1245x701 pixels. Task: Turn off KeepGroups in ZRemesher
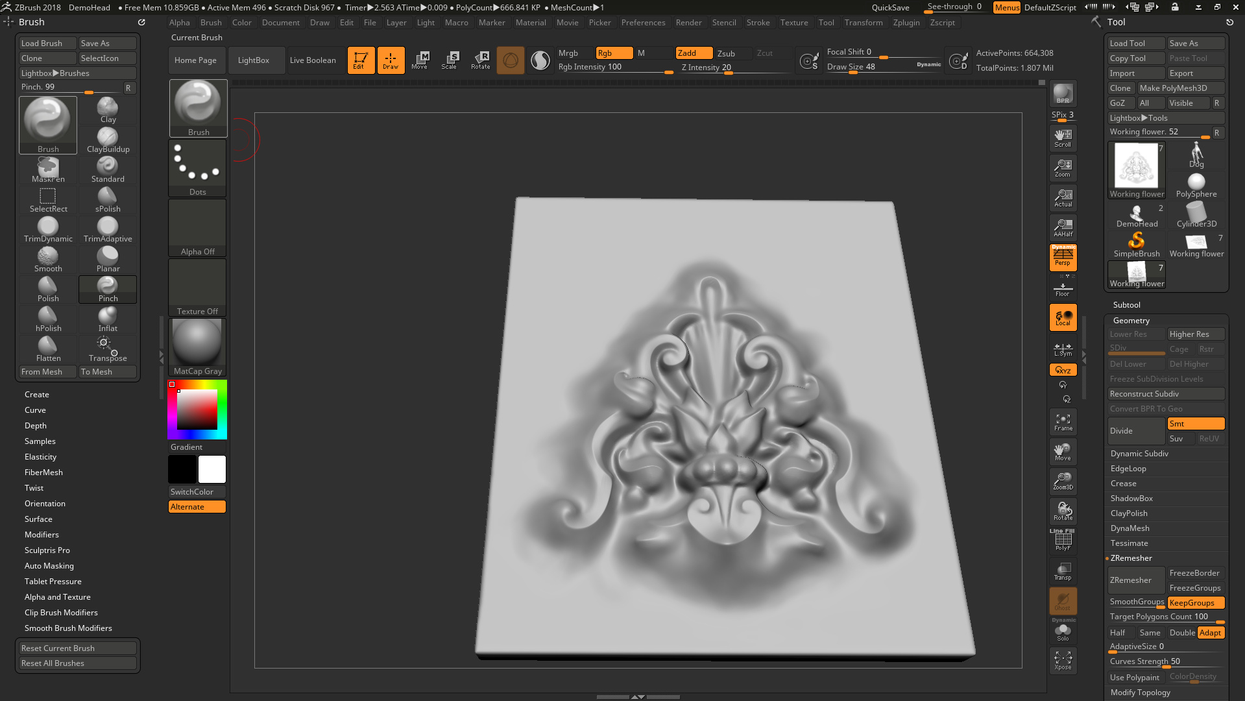1196,603
